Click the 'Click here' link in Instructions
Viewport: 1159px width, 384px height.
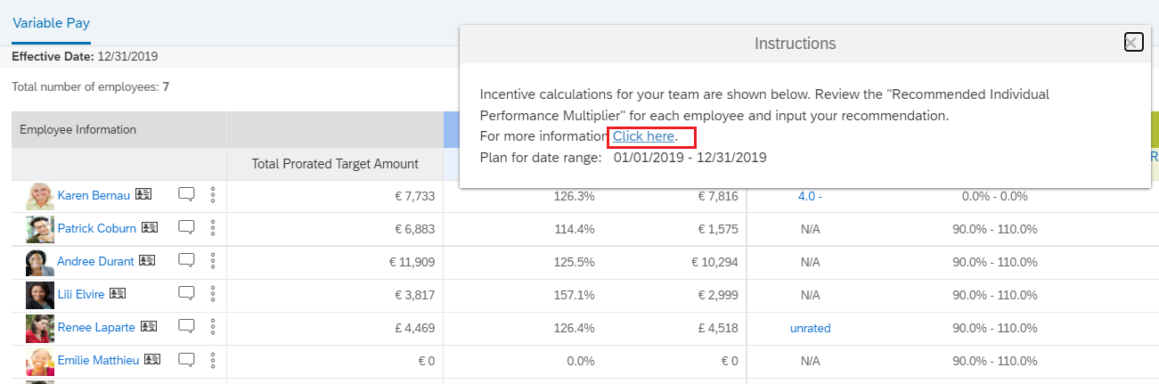point(644,136)
